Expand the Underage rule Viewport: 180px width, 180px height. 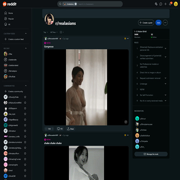[166, 84]
